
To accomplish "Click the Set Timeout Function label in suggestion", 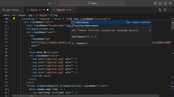I will tap(138, 22).
